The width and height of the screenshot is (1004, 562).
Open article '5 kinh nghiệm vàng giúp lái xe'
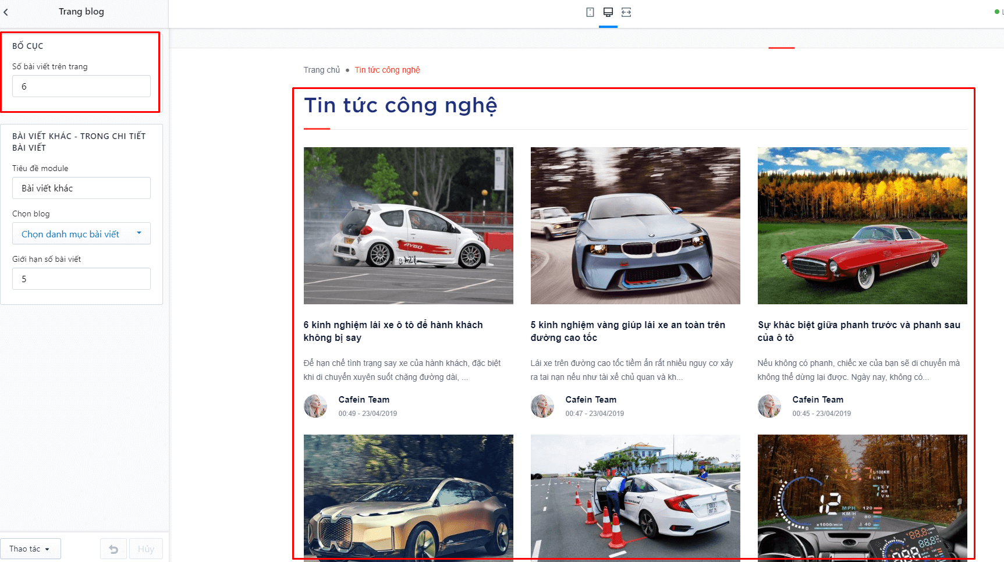(x=627, y=331)
